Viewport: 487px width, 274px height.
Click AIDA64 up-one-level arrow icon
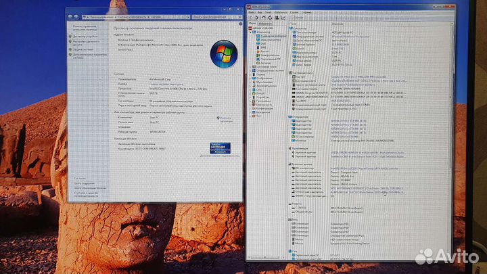tap(263, 18)
